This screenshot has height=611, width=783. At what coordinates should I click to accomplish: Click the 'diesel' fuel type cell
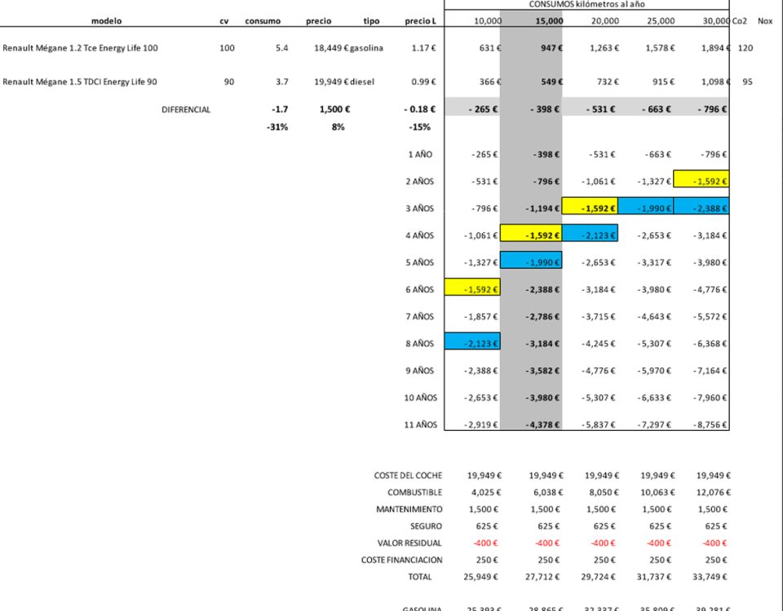(363, 82)
